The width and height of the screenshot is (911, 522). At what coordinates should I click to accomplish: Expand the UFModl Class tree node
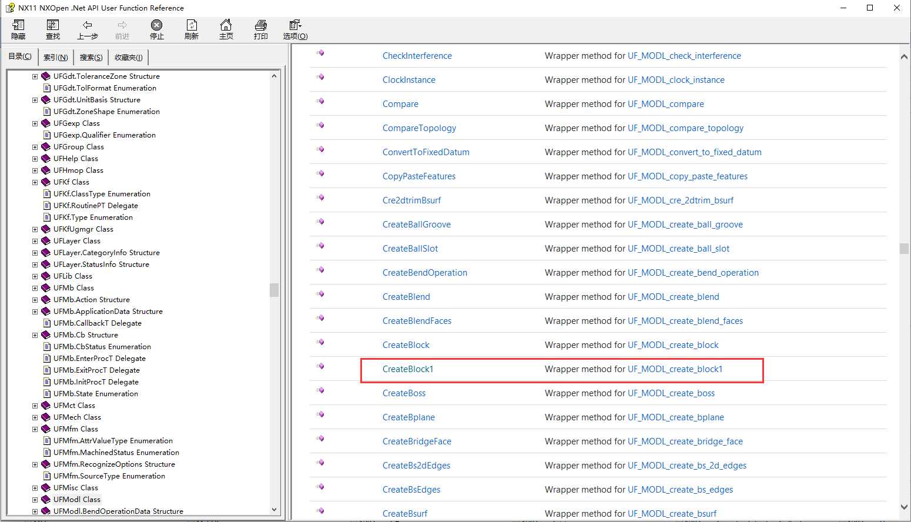35,500
